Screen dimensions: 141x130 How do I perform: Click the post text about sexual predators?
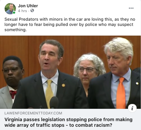70,25
